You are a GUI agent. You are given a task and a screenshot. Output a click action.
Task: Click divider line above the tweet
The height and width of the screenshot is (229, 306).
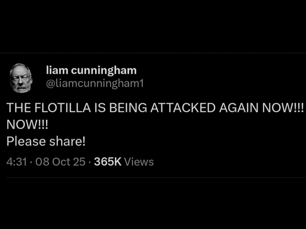click(153, 53)
